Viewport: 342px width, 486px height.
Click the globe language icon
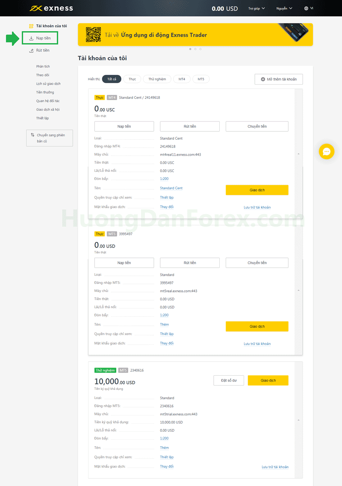(306, 9)
